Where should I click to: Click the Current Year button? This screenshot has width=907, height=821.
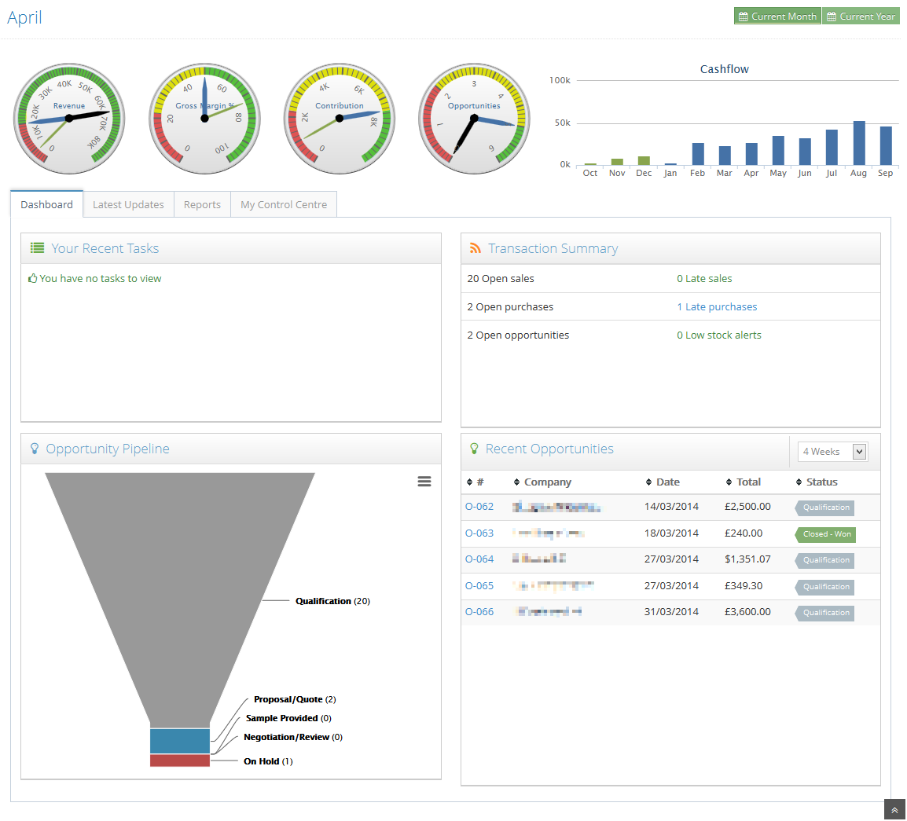pos(861,16)
